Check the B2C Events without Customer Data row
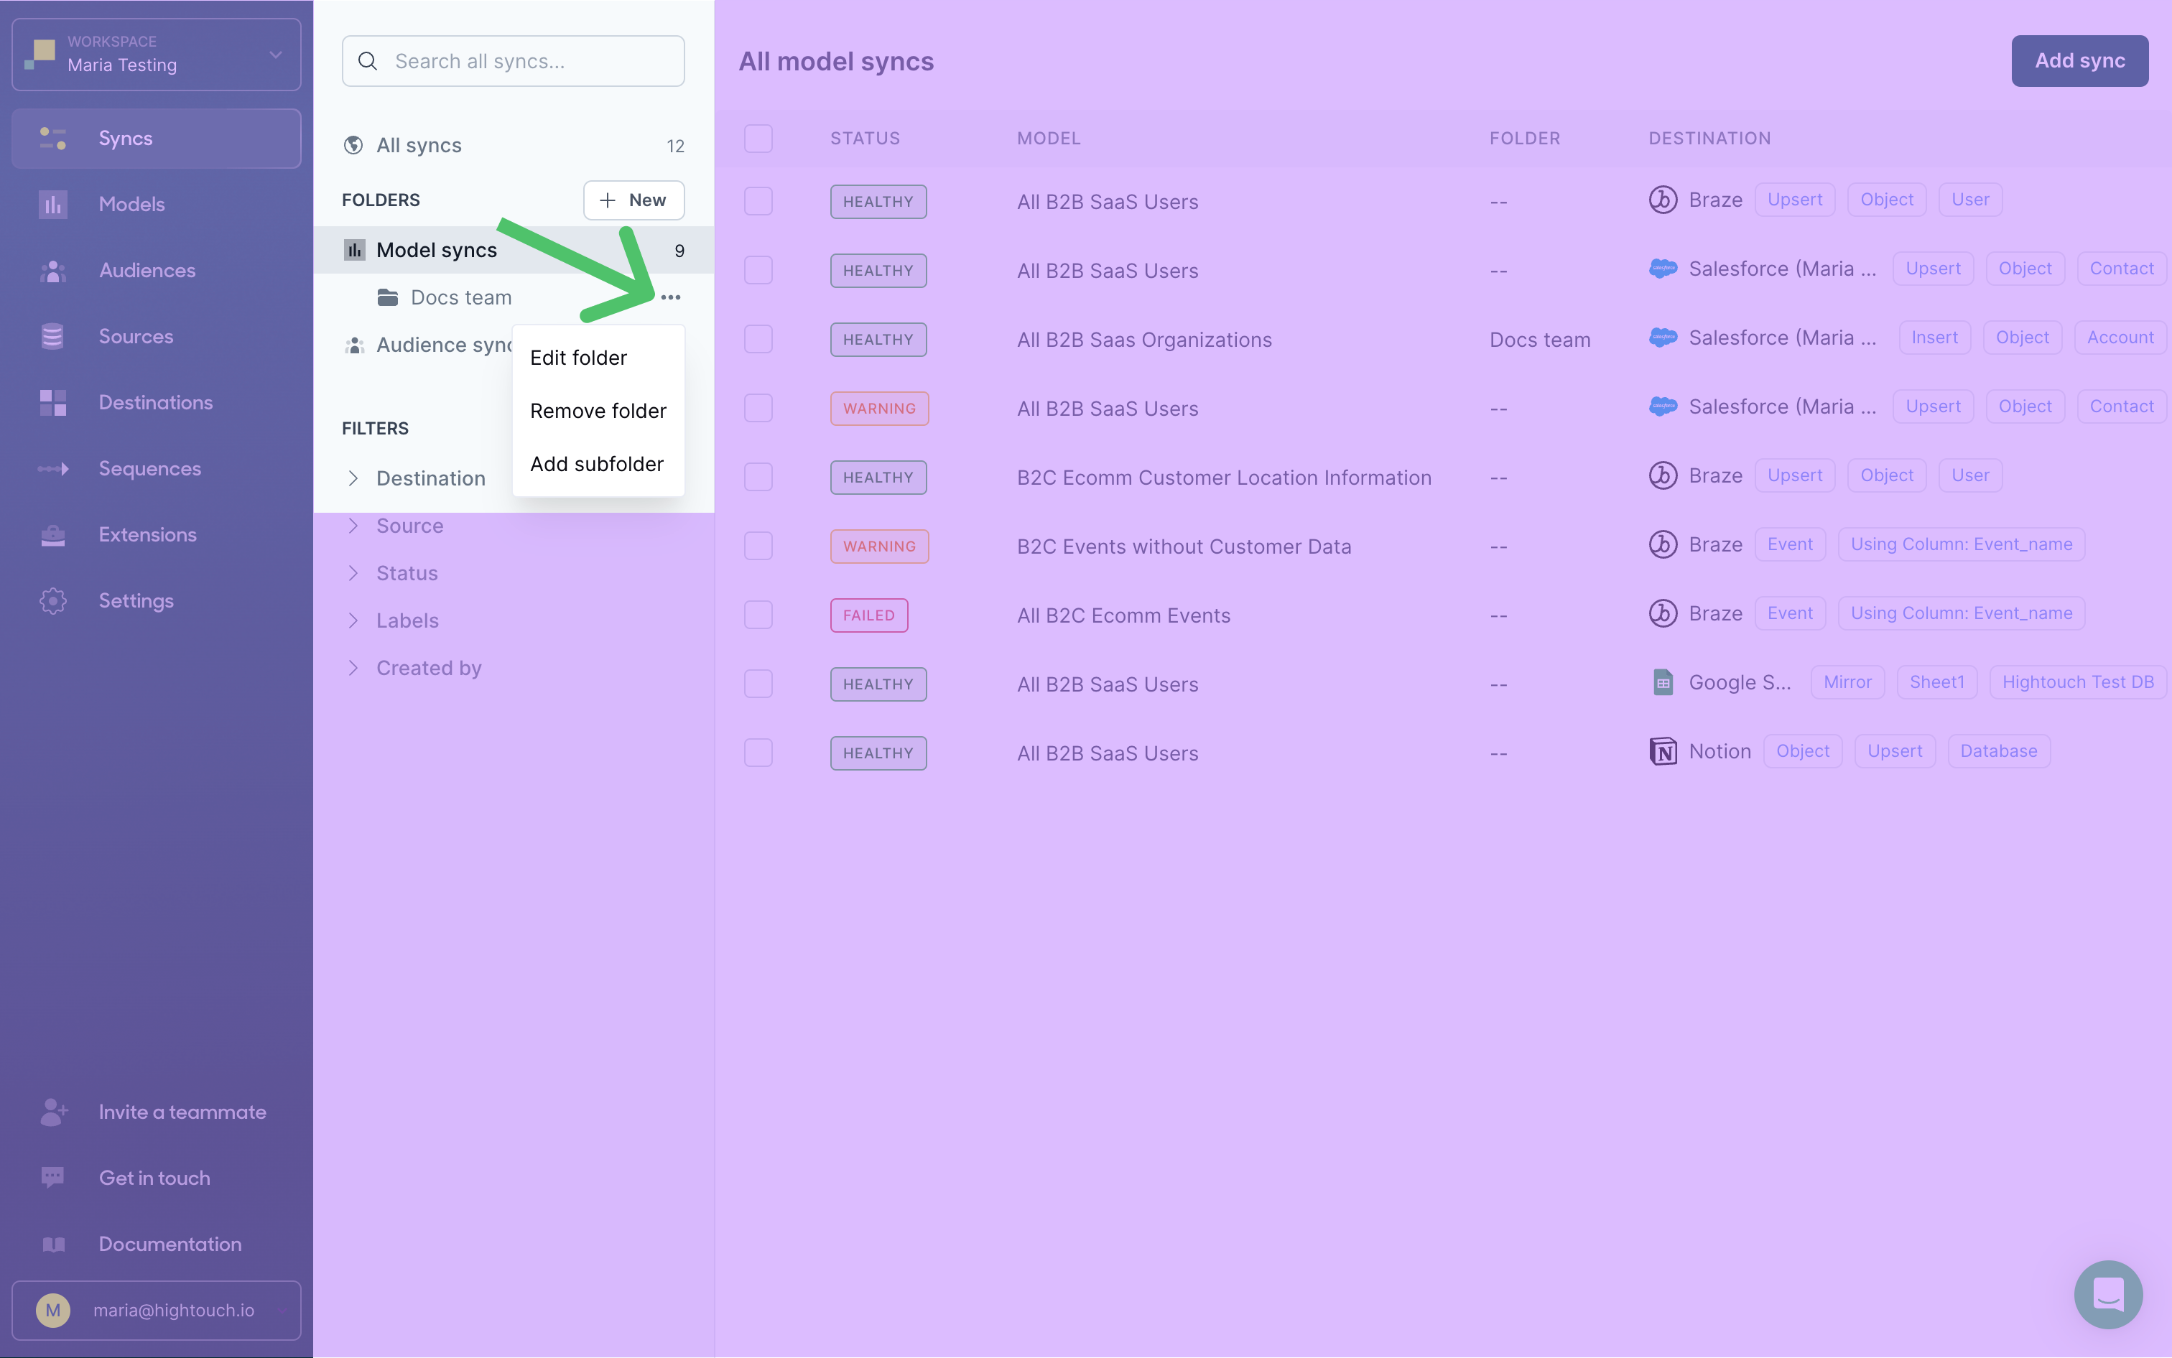Image resolution: width=2172 pixels, height=1358 pixels. coord(758,546)
